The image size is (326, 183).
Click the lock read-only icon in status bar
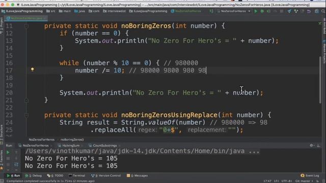317,181
